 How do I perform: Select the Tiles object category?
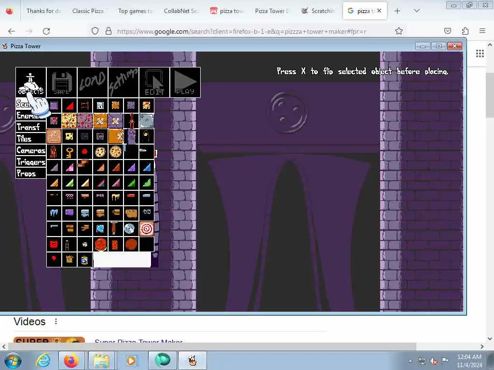coord(31,139)
